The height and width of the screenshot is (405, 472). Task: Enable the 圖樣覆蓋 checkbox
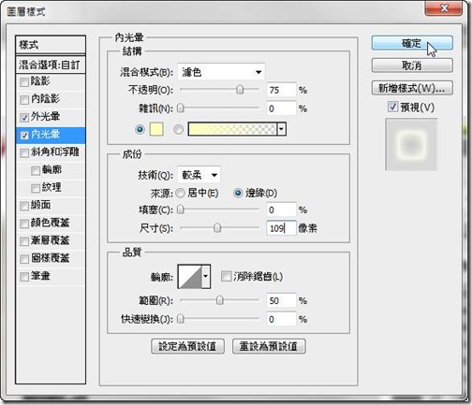[24, 259]
